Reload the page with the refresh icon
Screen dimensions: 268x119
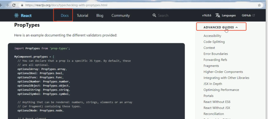(14, 5)
